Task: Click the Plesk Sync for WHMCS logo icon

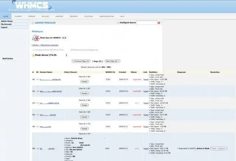Action: [x=35, y=38]
